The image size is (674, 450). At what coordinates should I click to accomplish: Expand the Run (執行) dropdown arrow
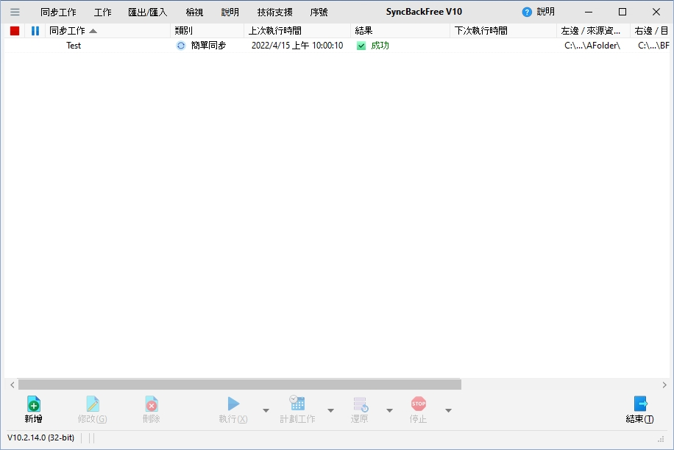(266, 410)
